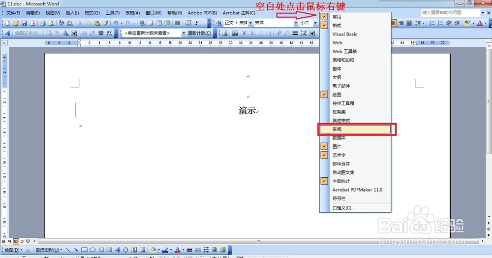Apply distributed alignment

coord(409,23)
